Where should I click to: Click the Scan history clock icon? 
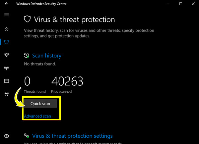(27, 56)
